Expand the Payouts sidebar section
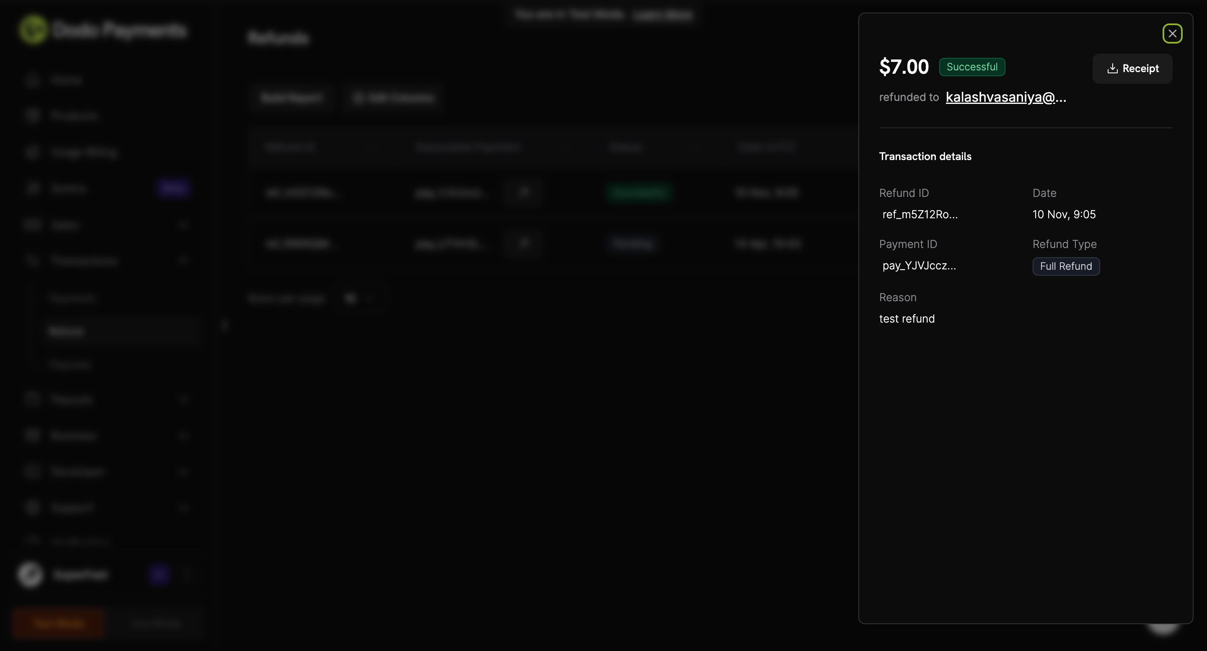Screen dimensions: 1207x651 [73, 400]
